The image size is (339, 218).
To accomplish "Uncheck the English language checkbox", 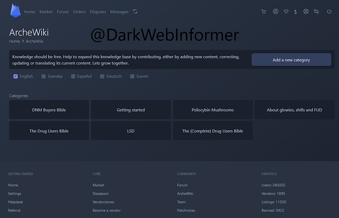I will click(16, 76).
